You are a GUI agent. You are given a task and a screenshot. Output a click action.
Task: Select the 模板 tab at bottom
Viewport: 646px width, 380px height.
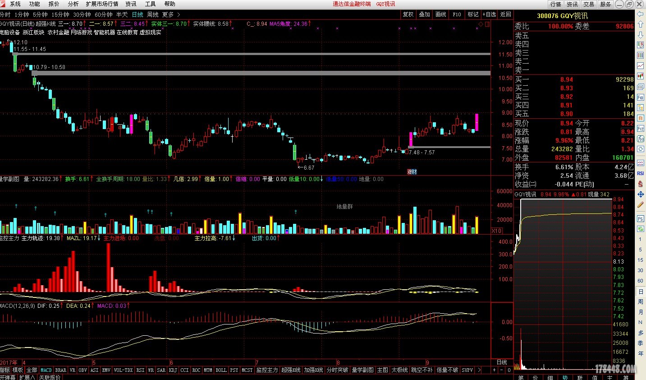(x=18, y=370)
